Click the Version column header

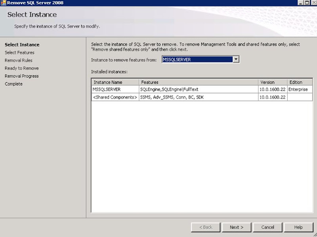click(273, 82)
